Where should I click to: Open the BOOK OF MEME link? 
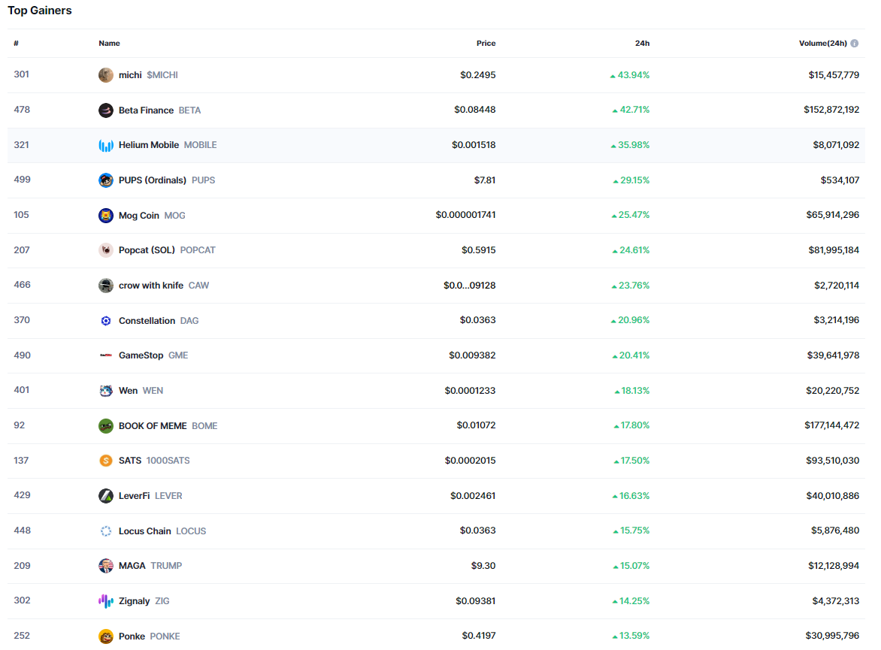153,426
